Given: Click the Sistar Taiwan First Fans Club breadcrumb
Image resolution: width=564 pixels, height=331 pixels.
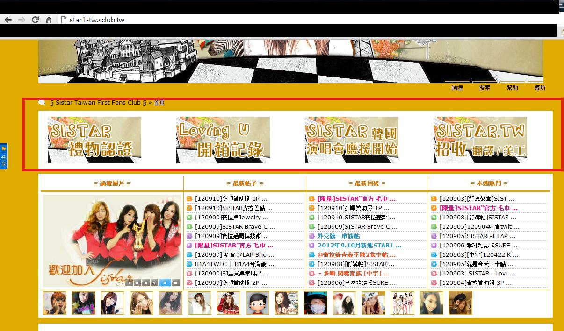Looking at the screenshot, I should [x=98, y=103].
